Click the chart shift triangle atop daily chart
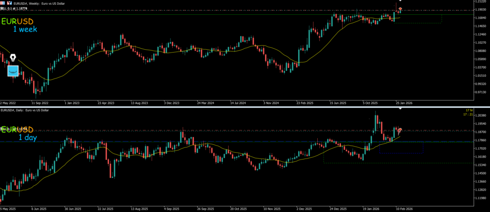The height and width of the screenshot is (212, 490). coord(400,108)
